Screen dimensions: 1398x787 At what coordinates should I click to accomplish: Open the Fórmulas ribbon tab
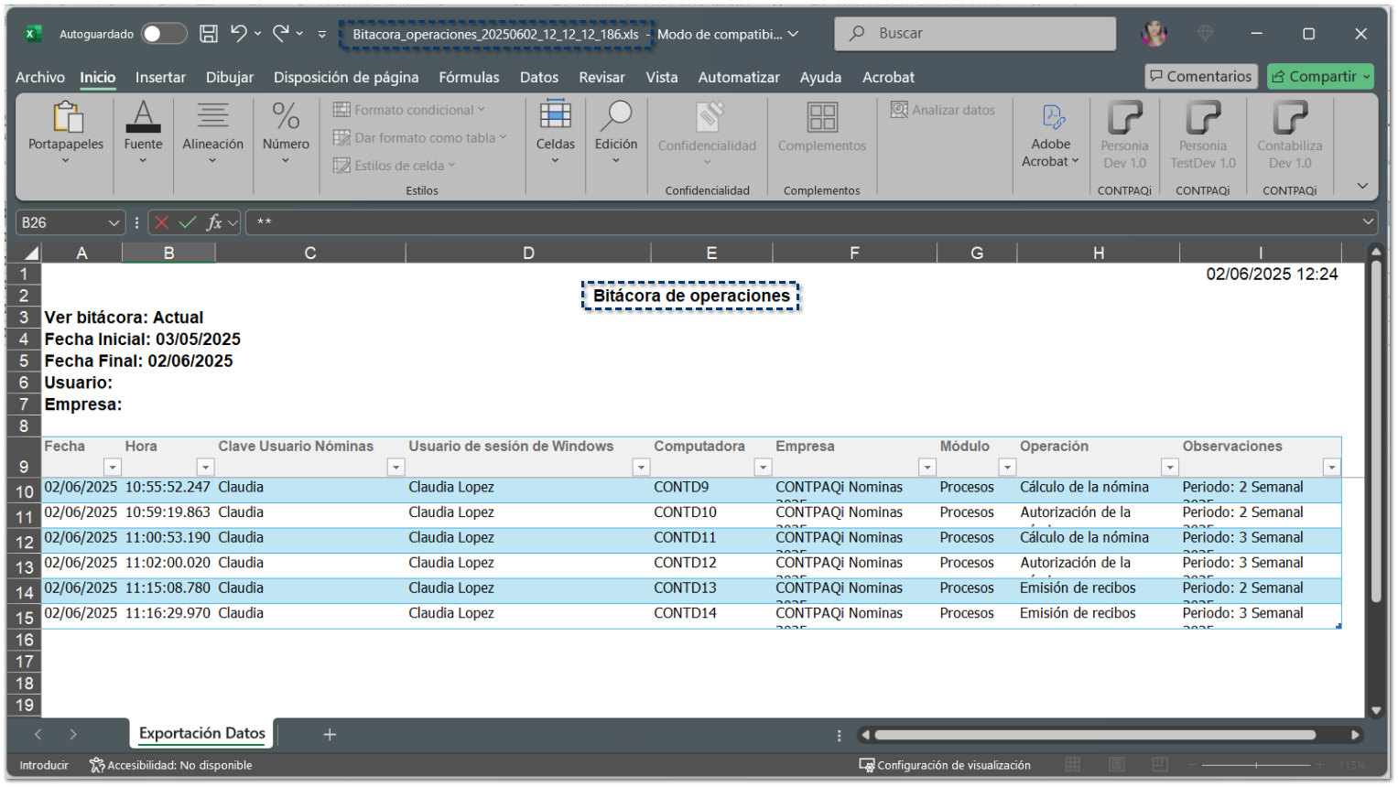(469, 78)
